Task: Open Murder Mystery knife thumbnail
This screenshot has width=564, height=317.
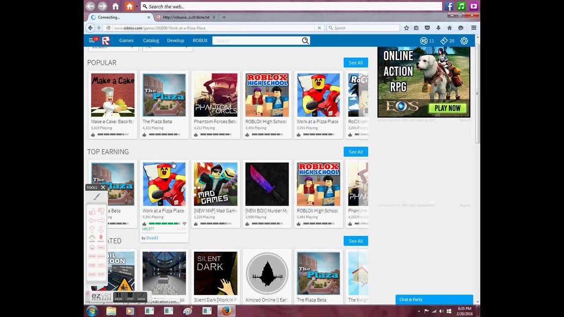Action: [x=267, y=184]
